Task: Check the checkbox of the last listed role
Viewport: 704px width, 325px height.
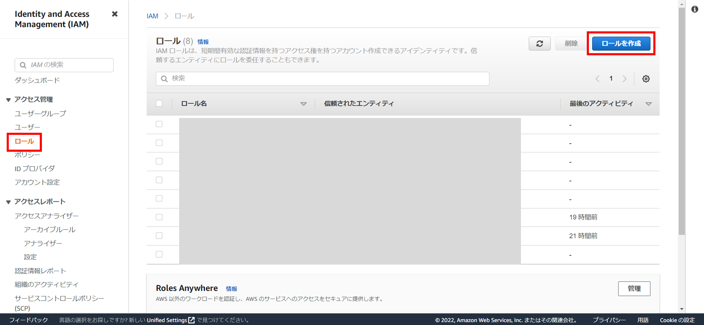Action: tap(159, 254)
